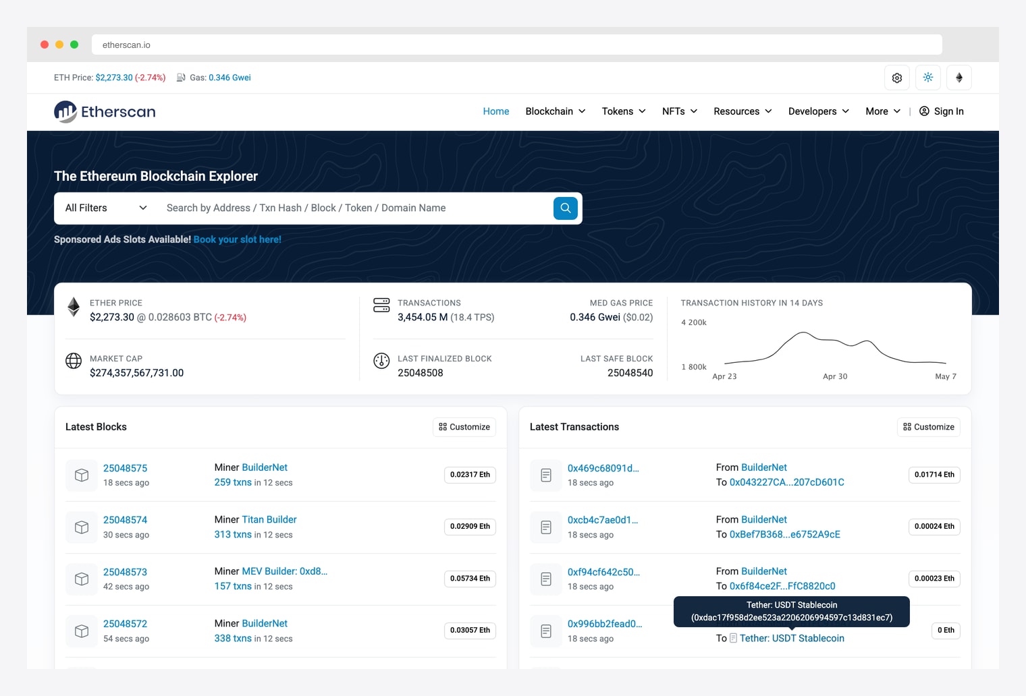Click ETH price $2,273.30 in top bar
The height and width of the screenshot is (696, 1026).
coord(114,78)
